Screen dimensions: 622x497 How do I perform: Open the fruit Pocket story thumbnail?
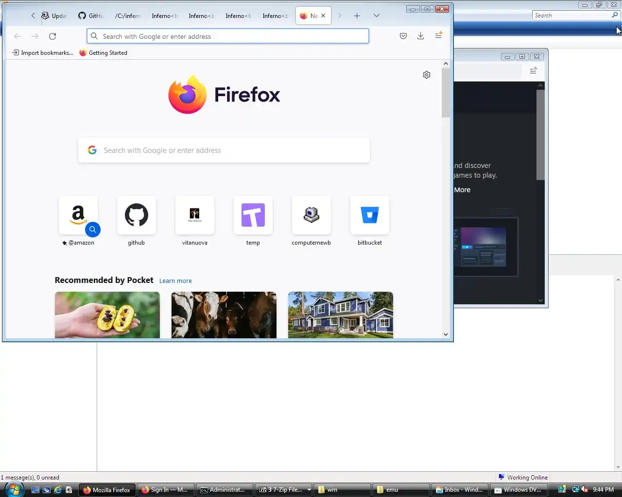[107, 315]
